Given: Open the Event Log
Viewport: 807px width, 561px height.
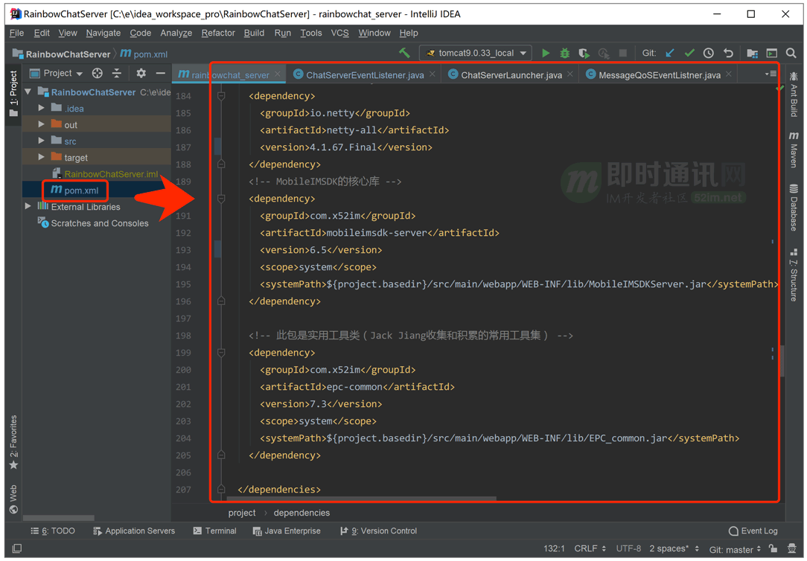Looking at the screenshot, I should [x=753, y=531].
